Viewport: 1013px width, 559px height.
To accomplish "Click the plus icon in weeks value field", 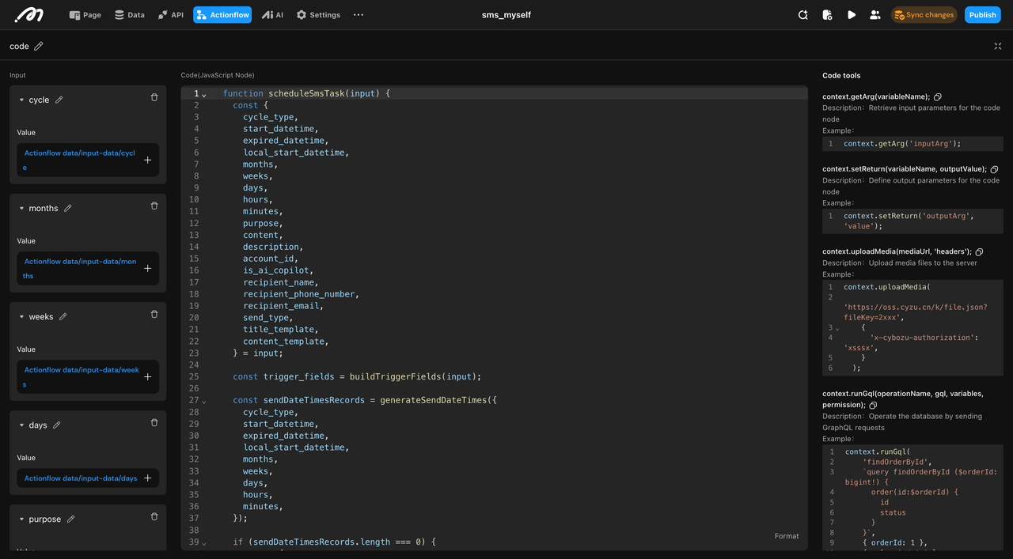I will [x=148, y=377].
